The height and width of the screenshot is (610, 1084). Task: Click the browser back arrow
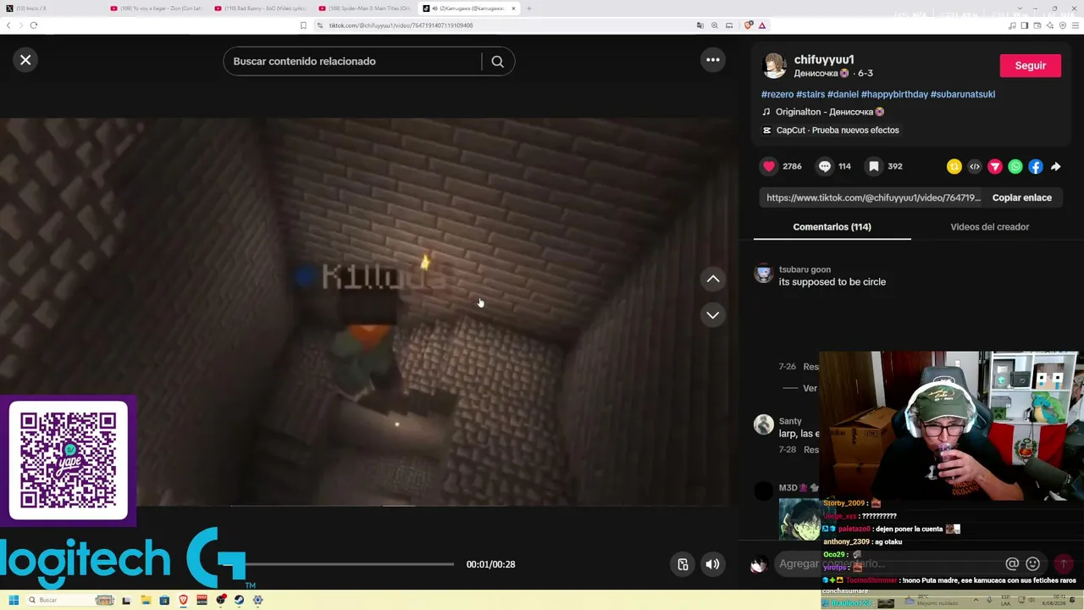coord(8,25)
